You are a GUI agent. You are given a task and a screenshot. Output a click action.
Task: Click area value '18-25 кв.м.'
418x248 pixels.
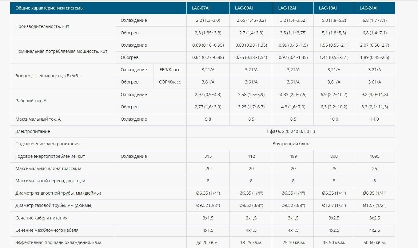tap(251, 242)
